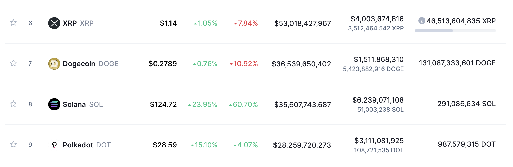513x167 pixels.
Task: Open the Dogecoin name link
Action: (79, 64)
